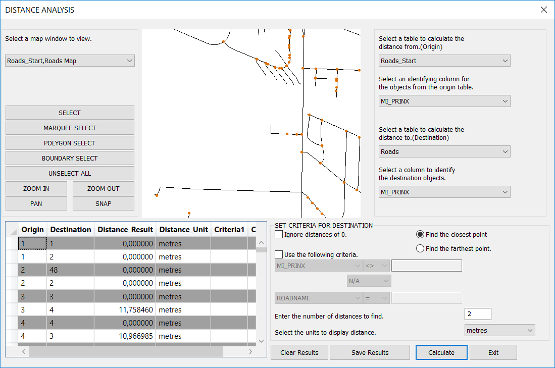Activate the POLYGON SELECT tool
This screenshot has height=368, width=555.
70,143
